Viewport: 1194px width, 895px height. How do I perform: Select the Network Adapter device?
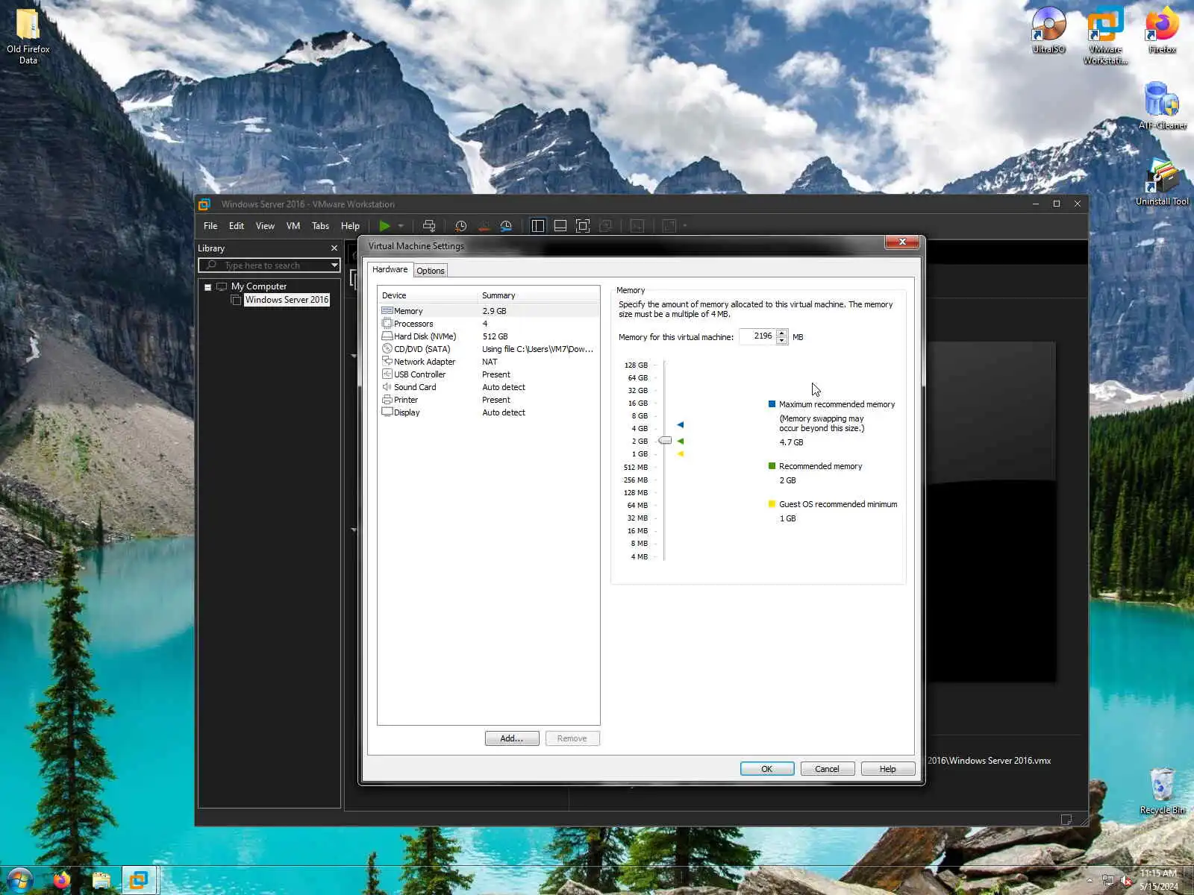tap(489, 362)
